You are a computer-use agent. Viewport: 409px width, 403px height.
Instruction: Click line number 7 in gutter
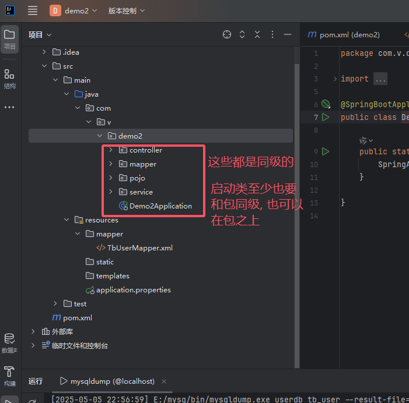click(316, 117)
